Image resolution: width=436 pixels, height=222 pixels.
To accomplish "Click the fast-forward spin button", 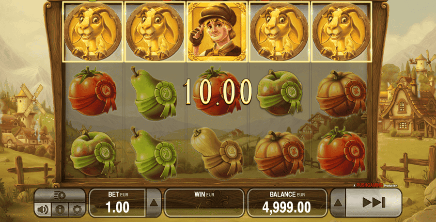I will (x=374, y=203).
